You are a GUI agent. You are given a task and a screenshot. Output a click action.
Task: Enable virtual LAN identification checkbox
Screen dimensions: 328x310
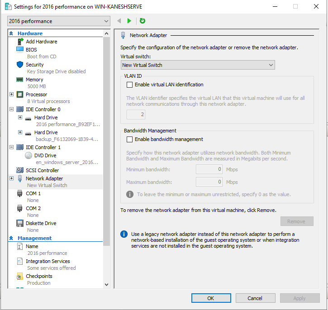(x=130, y=85)
